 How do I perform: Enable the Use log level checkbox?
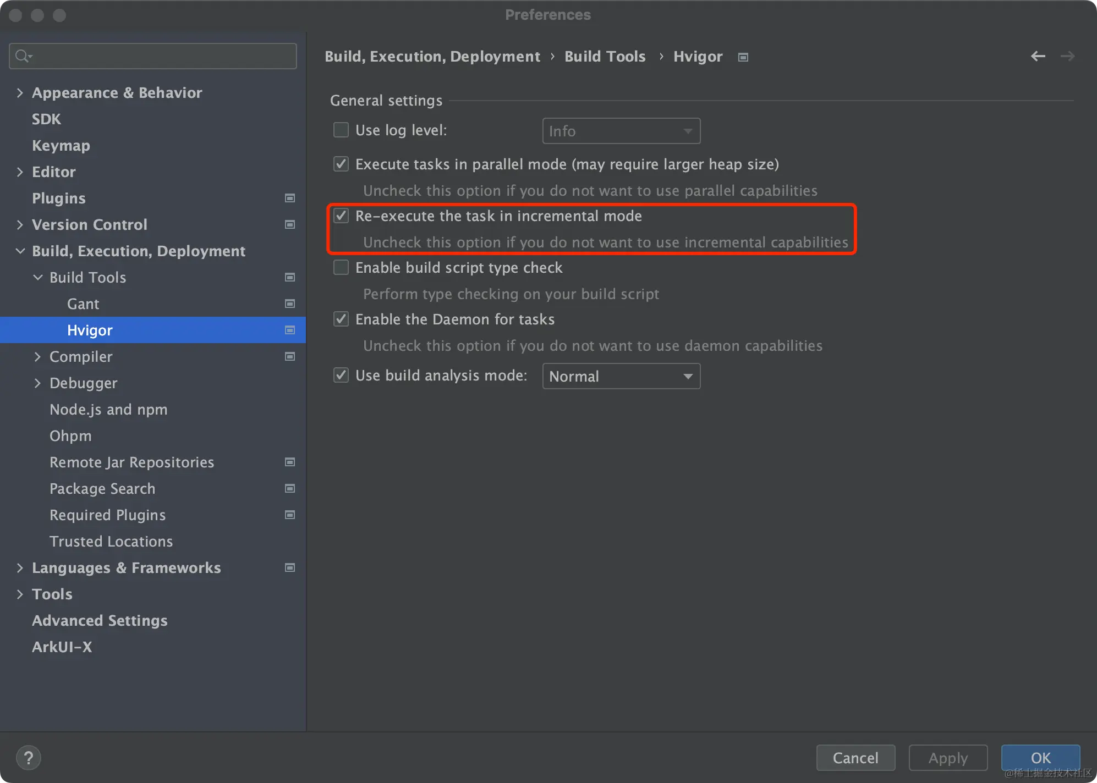pyautogui.click(x=341, y=130)
